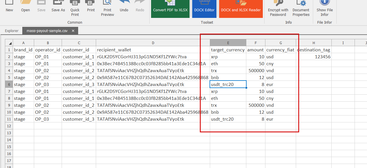
Task: Select row 6 header
Action: 9,84
